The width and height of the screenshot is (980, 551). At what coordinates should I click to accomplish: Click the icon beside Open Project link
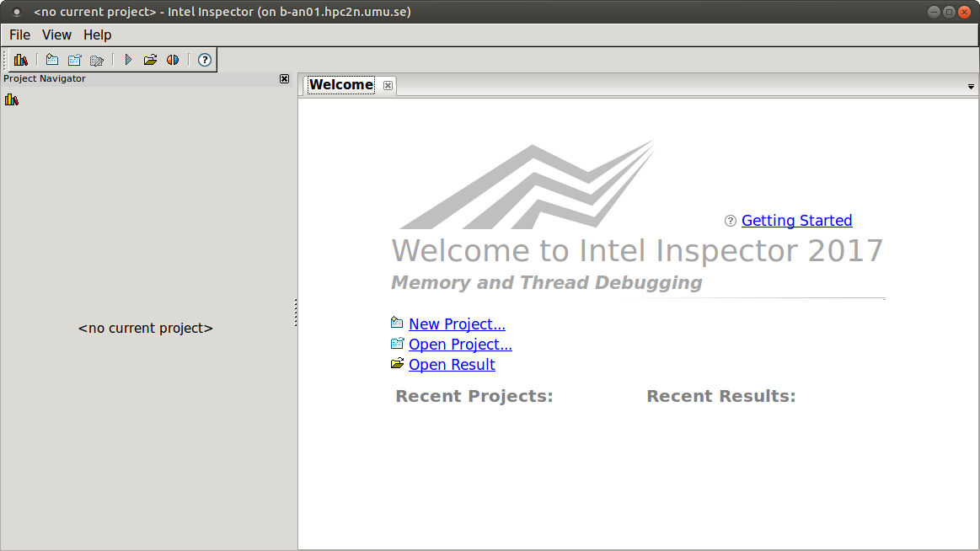[x=397, y=343]
